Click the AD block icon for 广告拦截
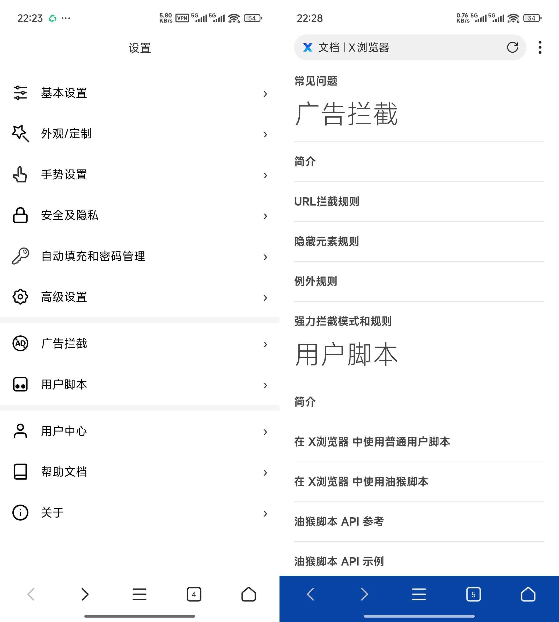 [20, 343]
